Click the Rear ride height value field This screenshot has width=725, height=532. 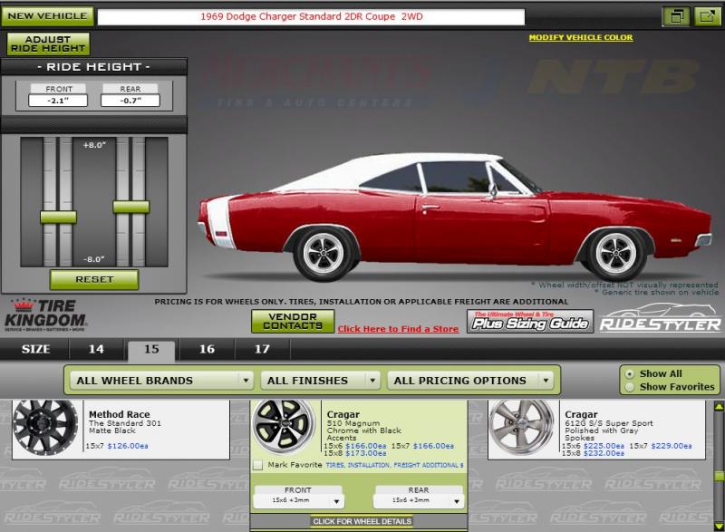(130, 101)
